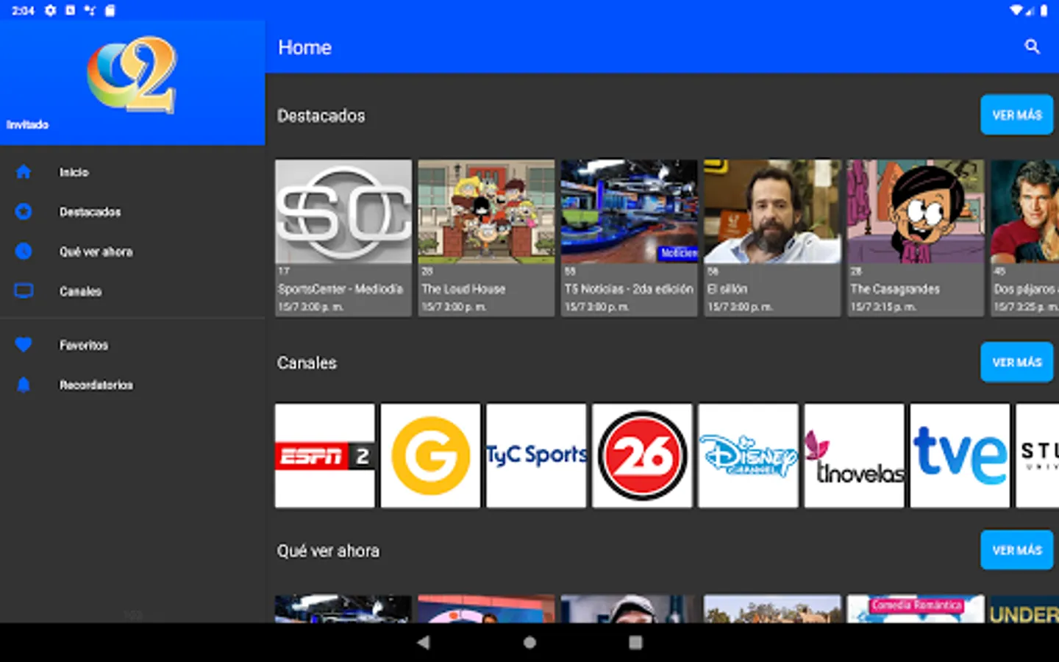1059x662 pixels.
Task: Open the El sillón program card
Action: tap(772, 238)
